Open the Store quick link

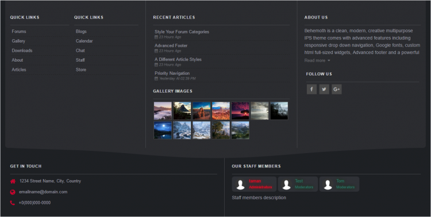coord(81,70)
